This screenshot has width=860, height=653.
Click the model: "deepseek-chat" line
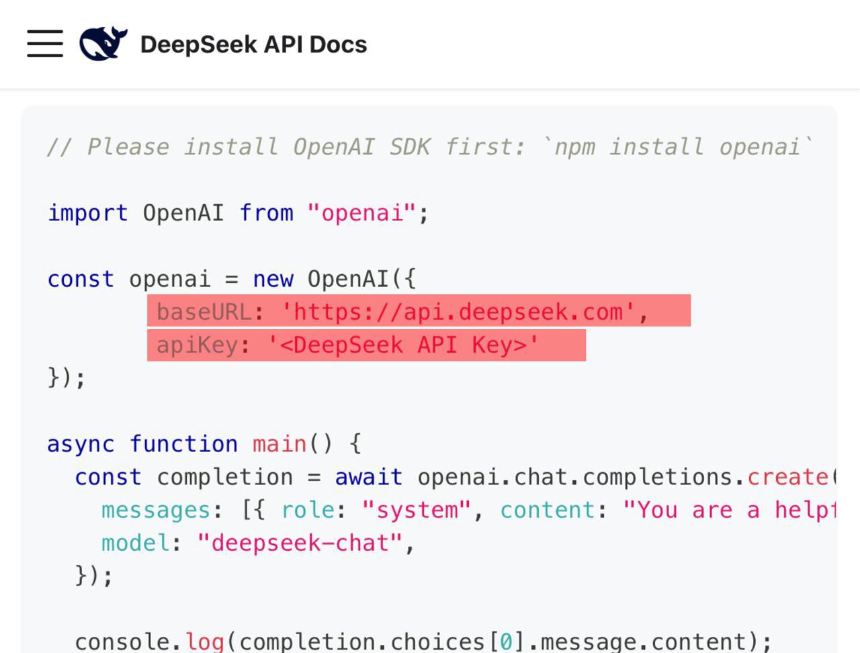[x=259, y=543]
